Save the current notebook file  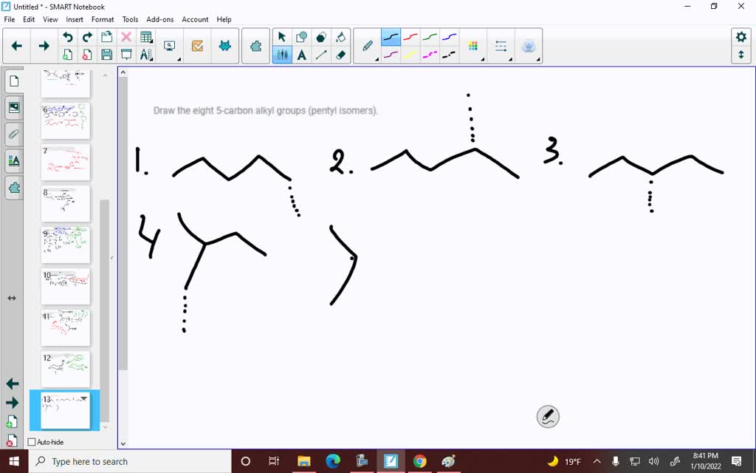[x=105, y=54]
